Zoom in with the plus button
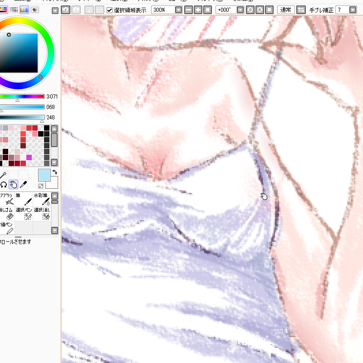This screenshot has width=363, height=363. pos(198,10)
